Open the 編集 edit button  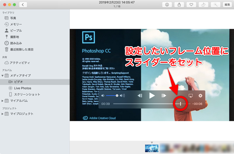[x=227, y=5]
